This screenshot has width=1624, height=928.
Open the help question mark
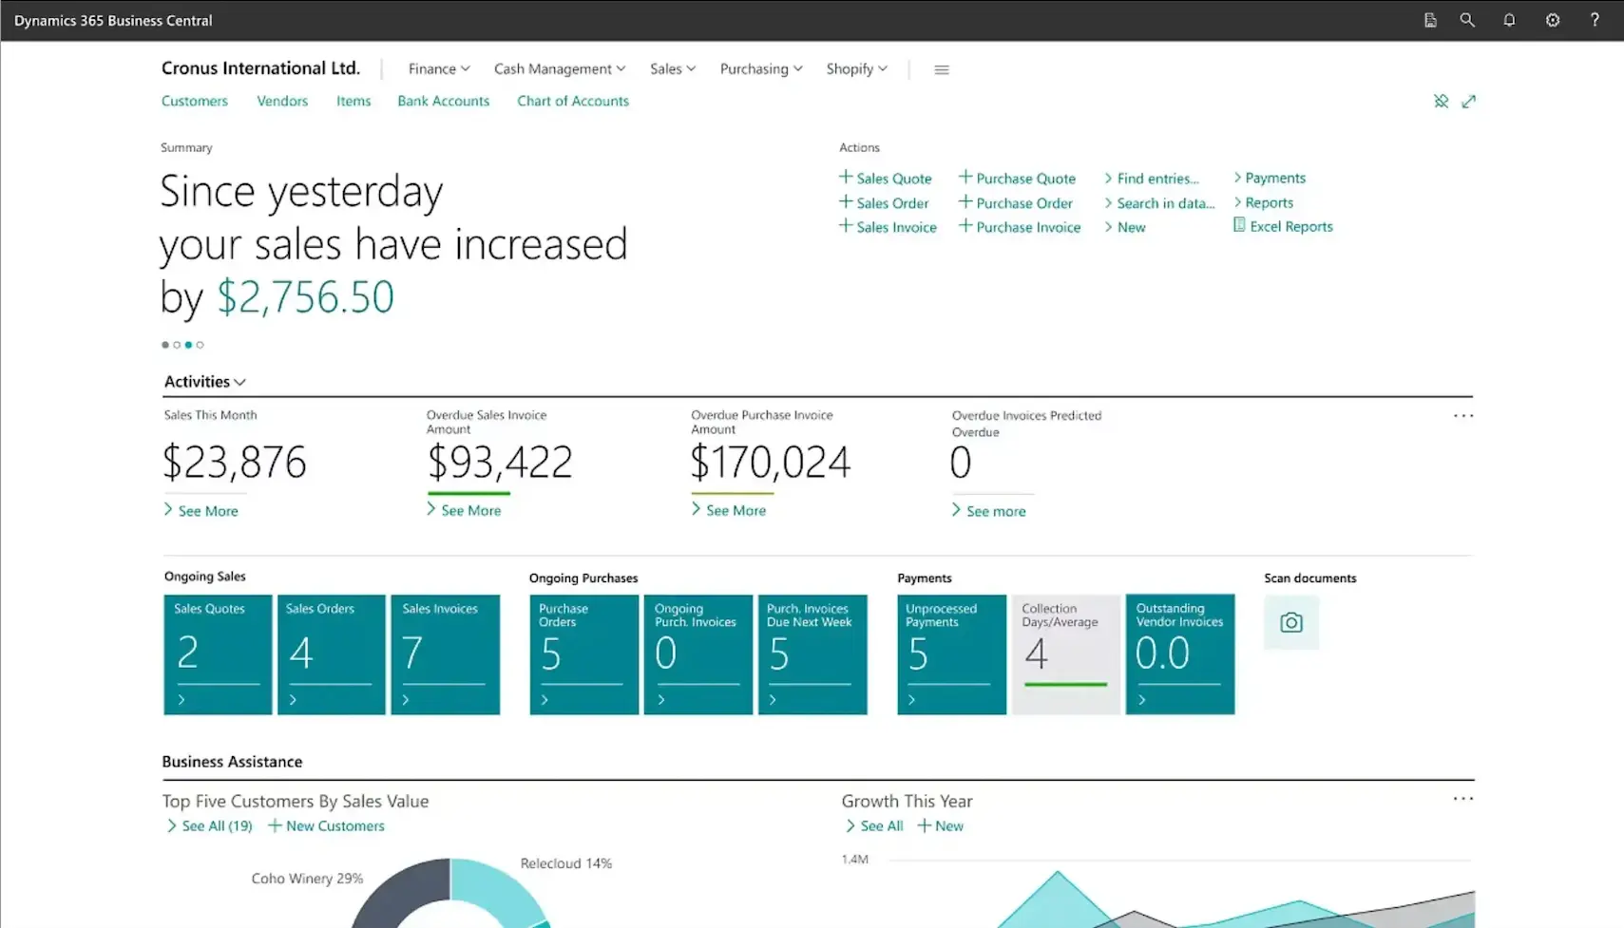tap(1595, 19)
